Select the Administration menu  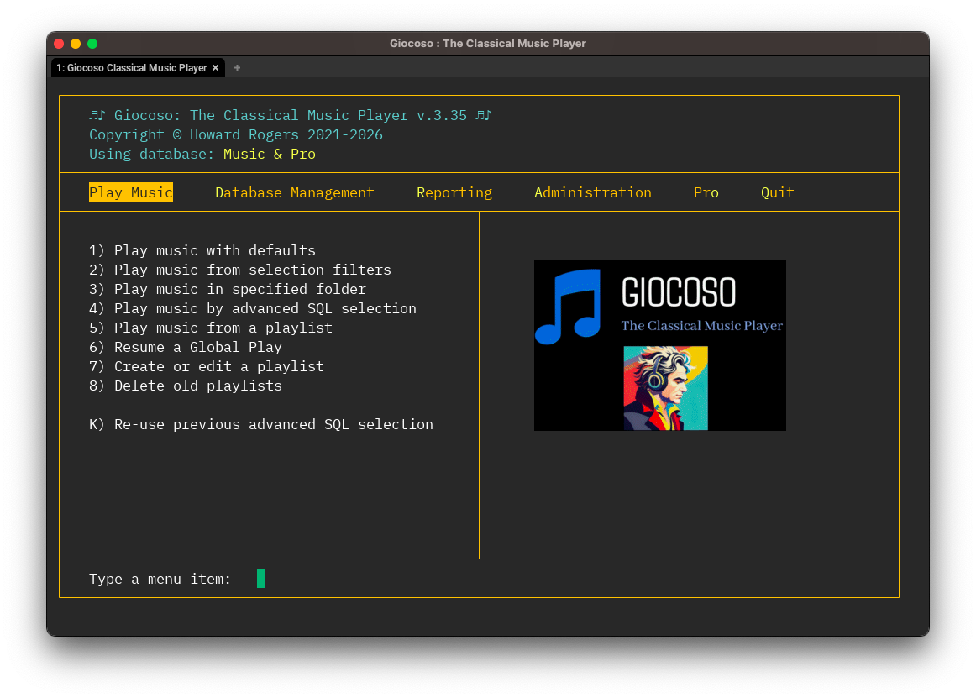point(593,192)
